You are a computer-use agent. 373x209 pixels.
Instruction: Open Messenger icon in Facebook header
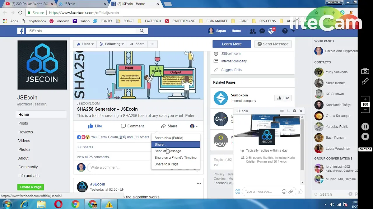tap(262, 31)
